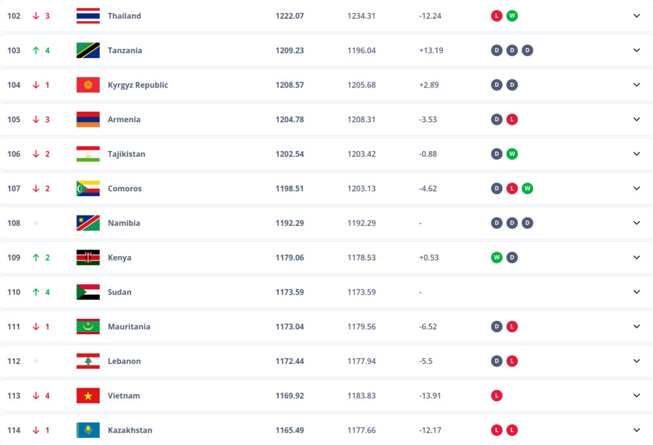Expand the Sudan row chevron
This screenshot has height=445, width=653.
click(636, 292)
